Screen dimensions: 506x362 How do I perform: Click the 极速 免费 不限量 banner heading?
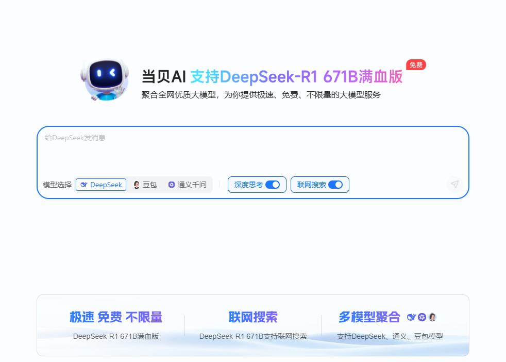(116, 317)
